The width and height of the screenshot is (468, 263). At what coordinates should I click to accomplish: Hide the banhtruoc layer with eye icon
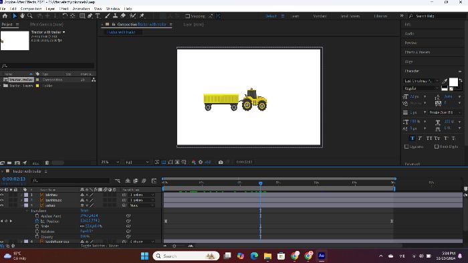(2, 200)
